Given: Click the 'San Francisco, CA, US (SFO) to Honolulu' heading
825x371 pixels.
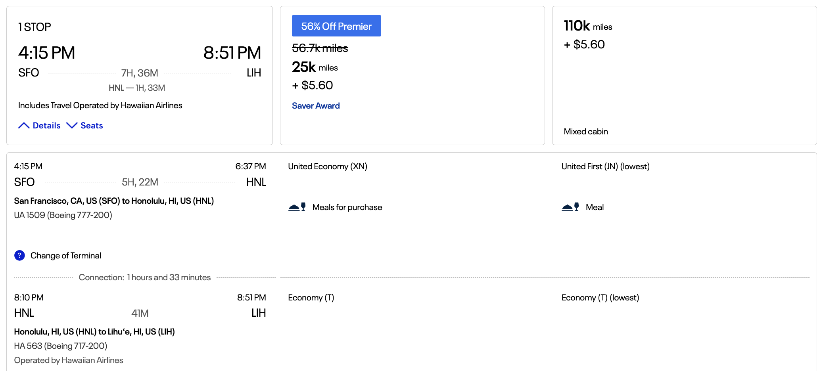Looking at the screenshot, I should (114, 201).
